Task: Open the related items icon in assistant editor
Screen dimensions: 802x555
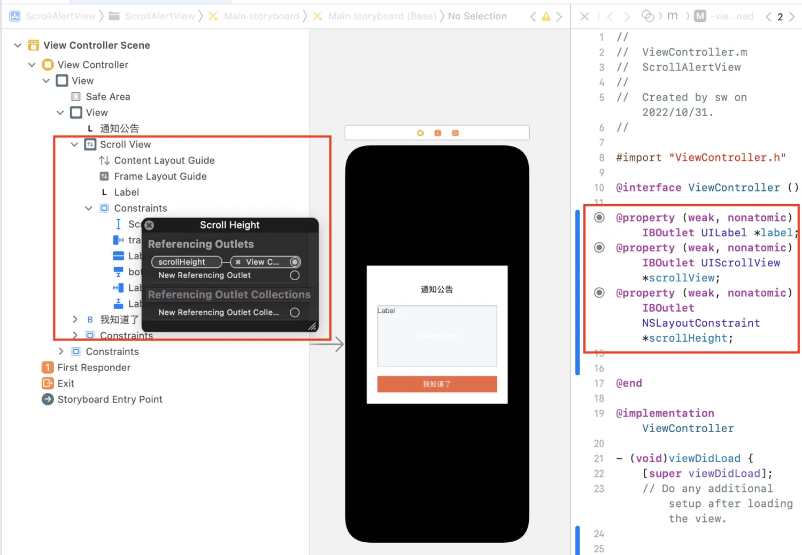Action: coord(647,17)
